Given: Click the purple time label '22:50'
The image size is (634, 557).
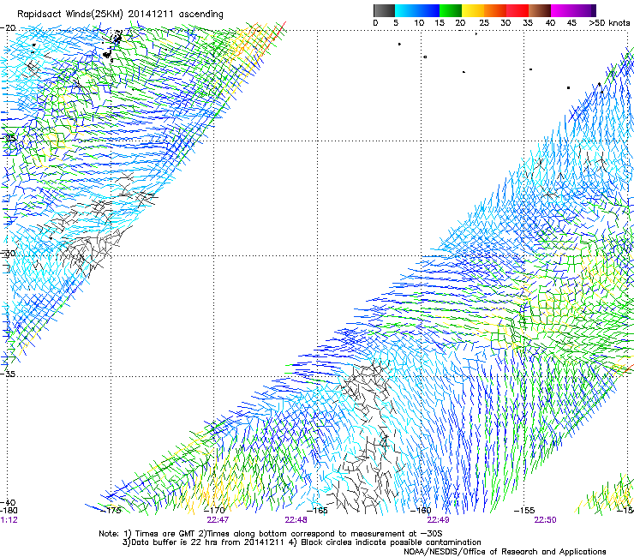Looking at the screenshot, I should click(545, 520).
